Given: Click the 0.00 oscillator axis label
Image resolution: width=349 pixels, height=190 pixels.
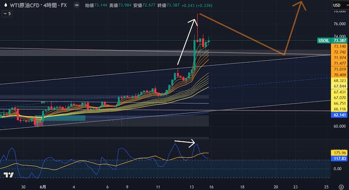Looking at the screenshot, I should (x=337, y=168).
